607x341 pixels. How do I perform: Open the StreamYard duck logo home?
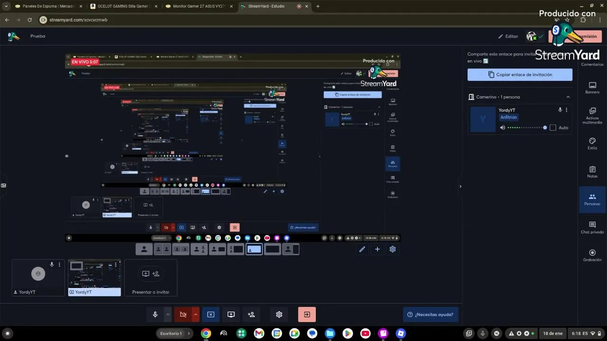(14, 36)
